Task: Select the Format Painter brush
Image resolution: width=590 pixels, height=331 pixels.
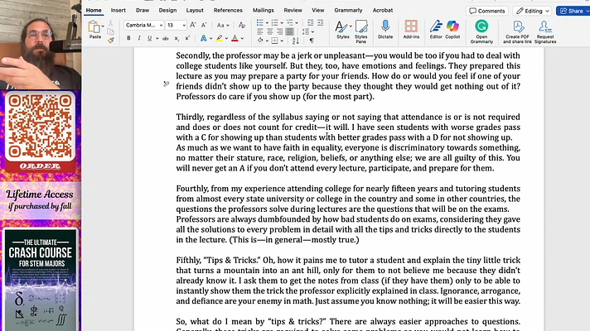Action: pos(111,40)
